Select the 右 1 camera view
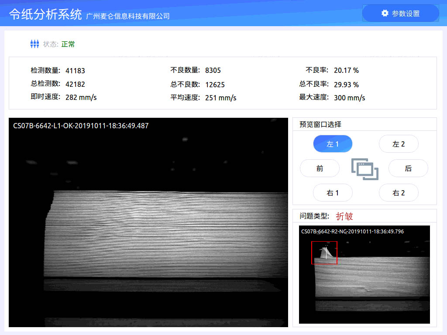 click(333, 192)
